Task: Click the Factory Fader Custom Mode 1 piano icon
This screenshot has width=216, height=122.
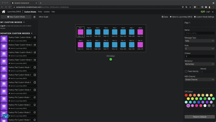Action: [x=4, y=39]
